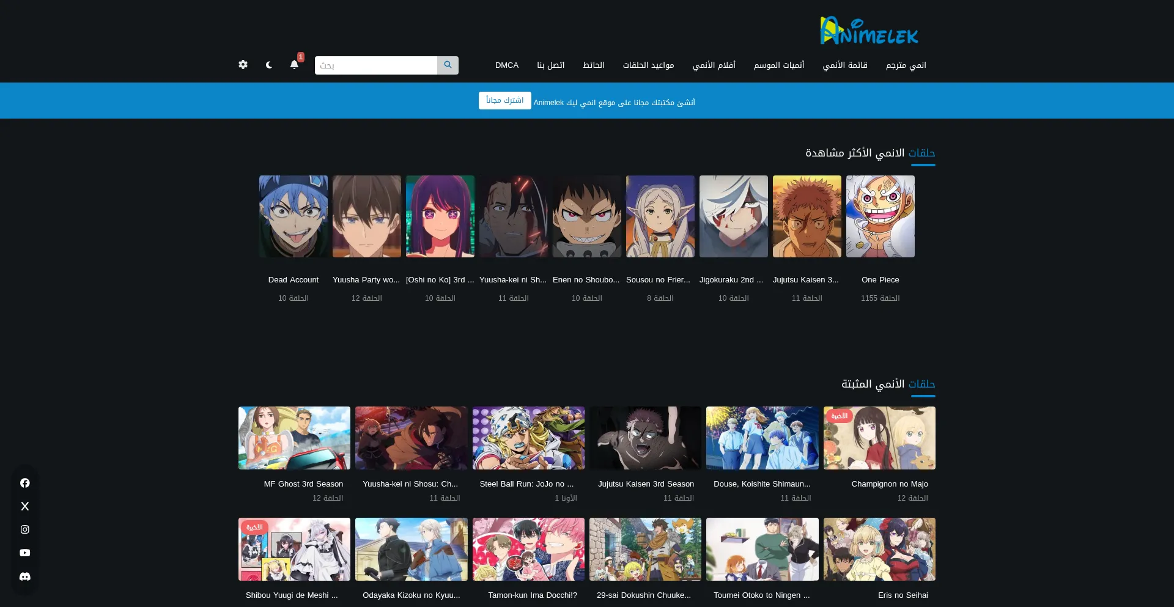Screen dimensions: 1174x607
Task: Click the حلقات الأنمي المثبتة section heading
Action: [x=888, y=384]
